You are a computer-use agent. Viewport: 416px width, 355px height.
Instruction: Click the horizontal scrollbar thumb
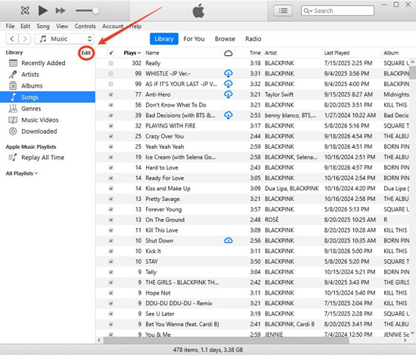(x=226, y=341)
